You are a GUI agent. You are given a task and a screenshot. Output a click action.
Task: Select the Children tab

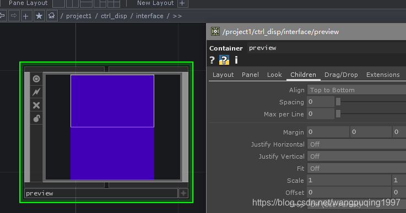tap(303, 75)
